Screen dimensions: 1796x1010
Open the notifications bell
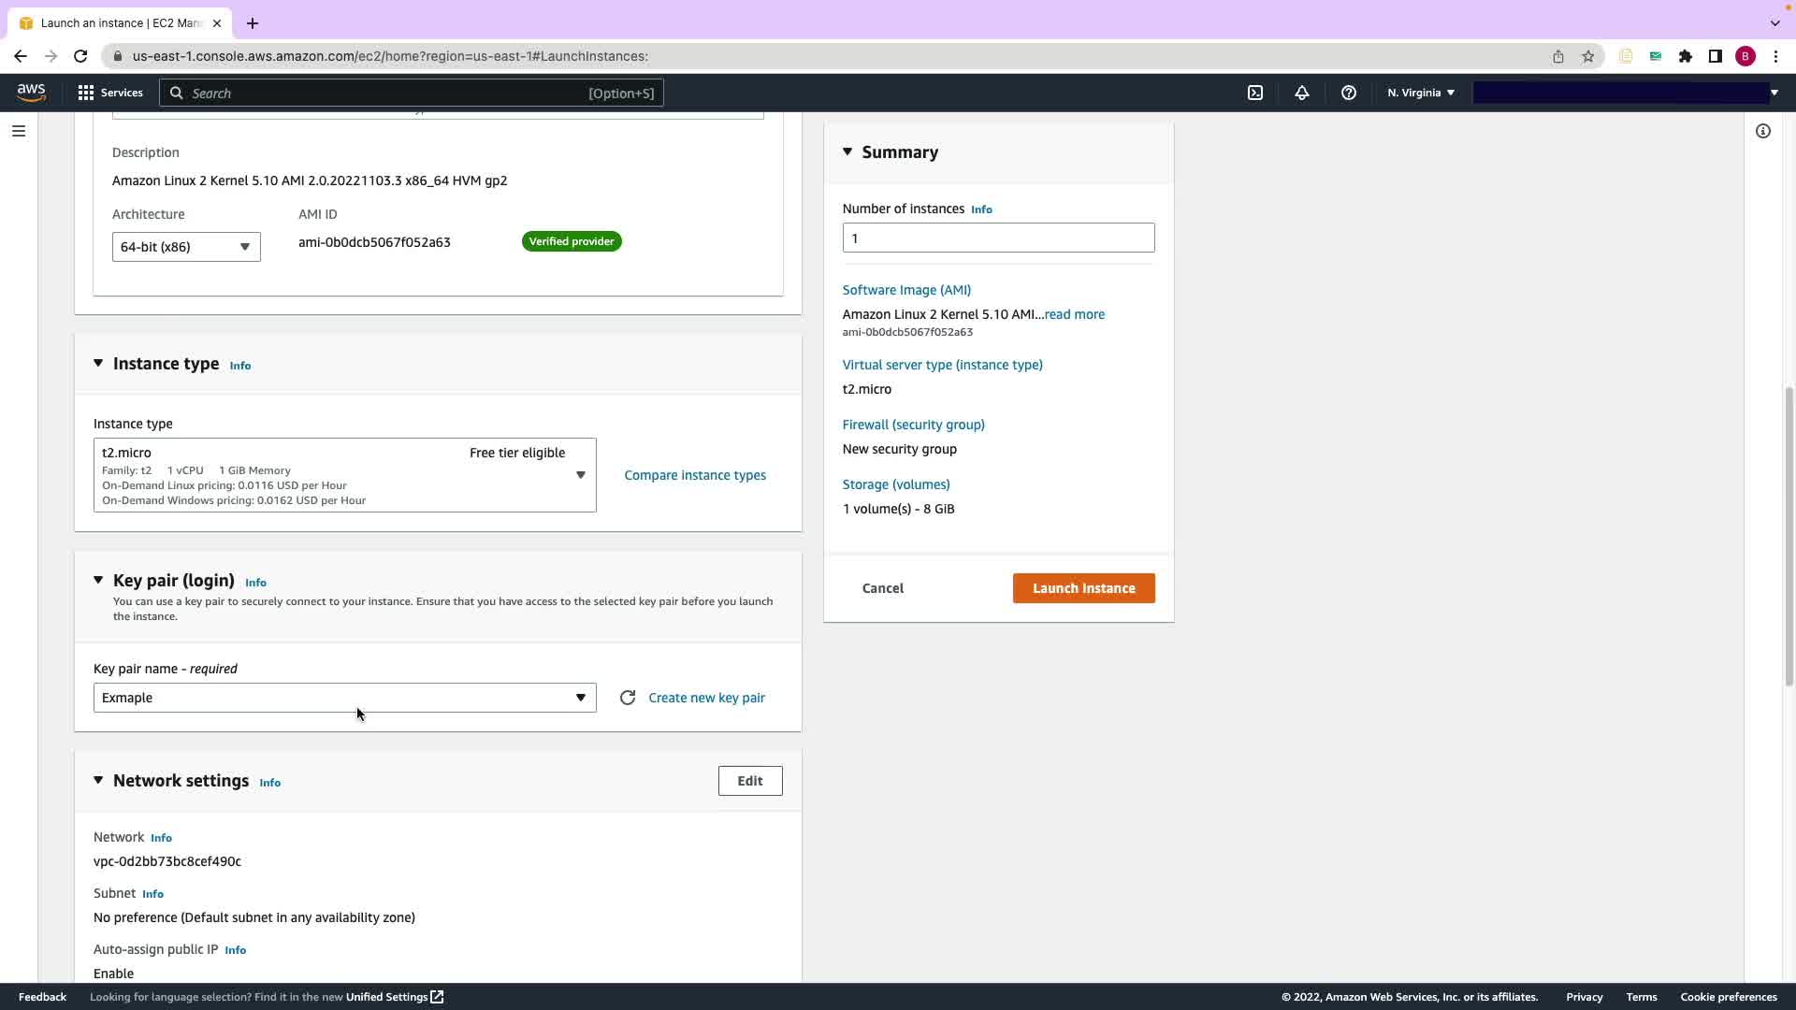coord(1301,93)
